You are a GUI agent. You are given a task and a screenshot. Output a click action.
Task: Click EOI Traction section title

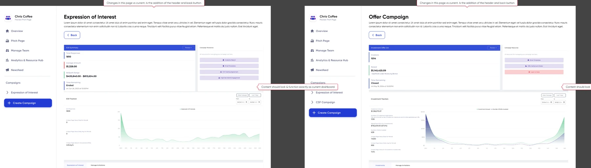click(72, 99)
